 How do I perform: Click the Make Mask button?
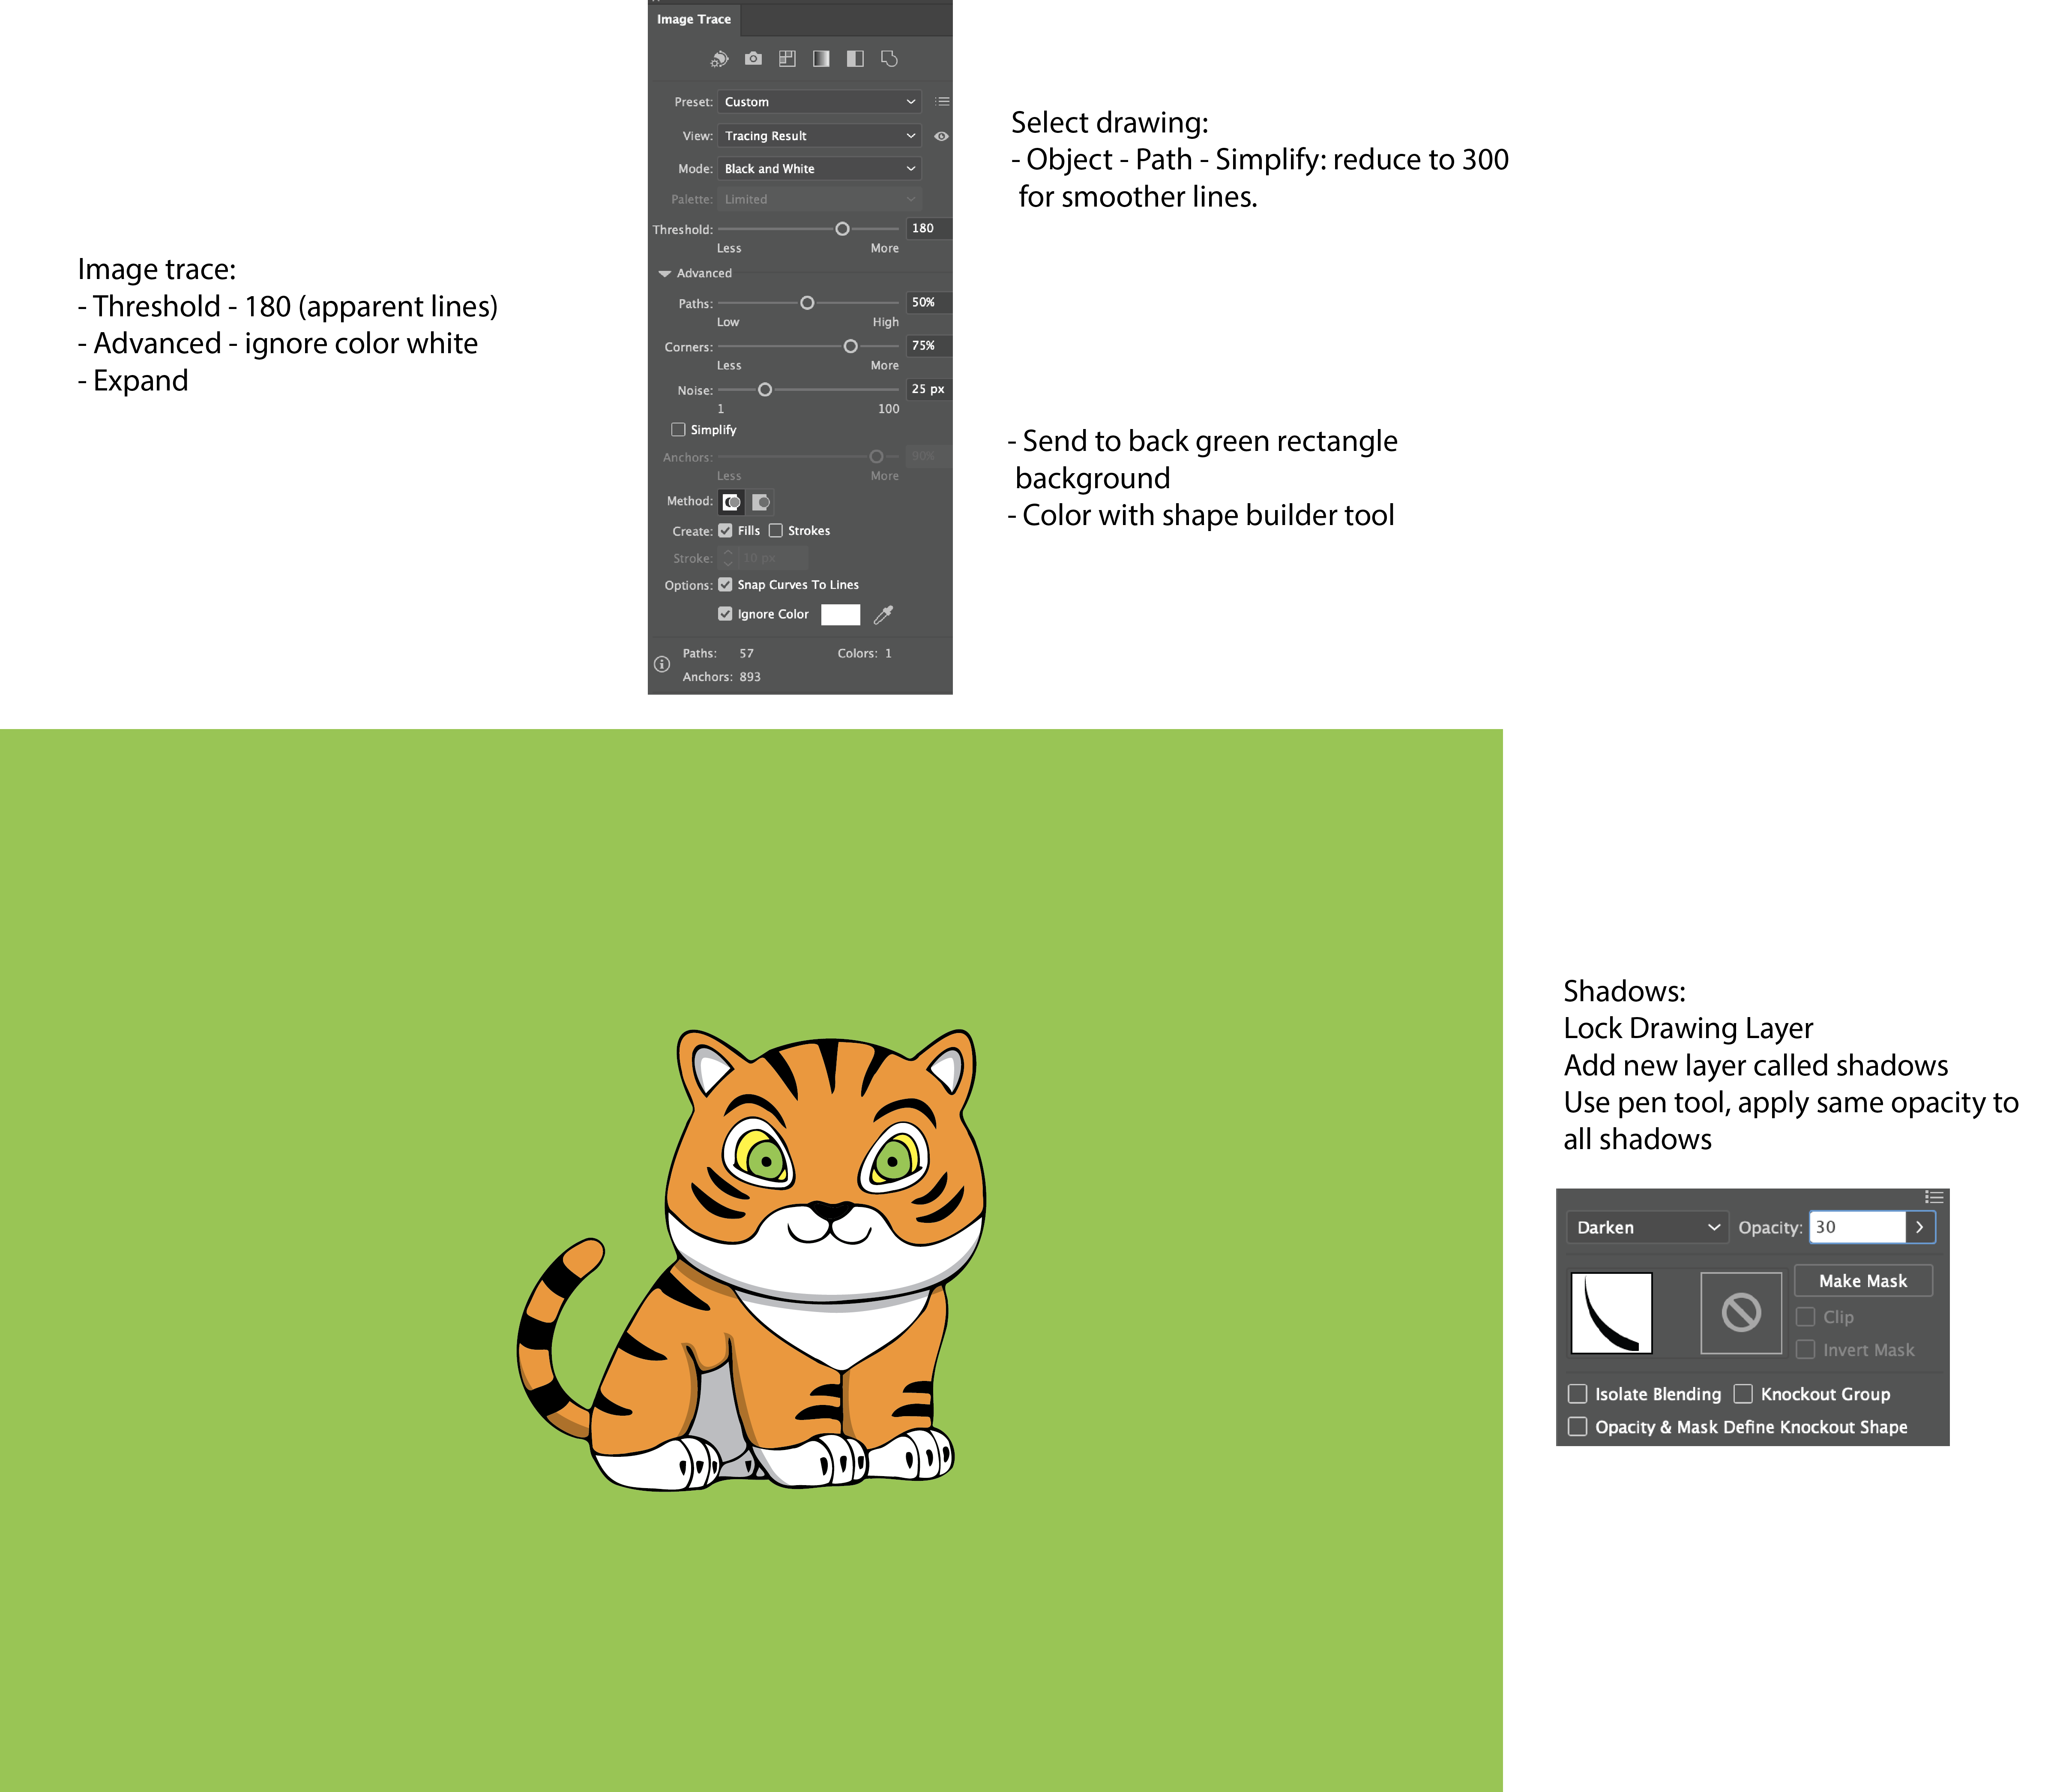(x=1863, y=1281)
